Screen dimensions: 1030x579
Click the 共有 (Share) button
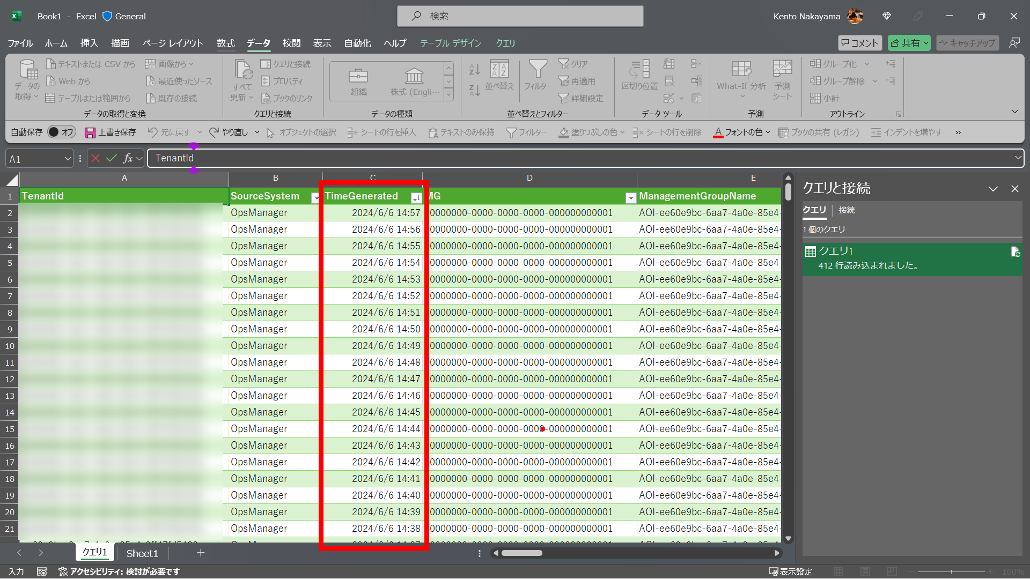tap(909, 43)
